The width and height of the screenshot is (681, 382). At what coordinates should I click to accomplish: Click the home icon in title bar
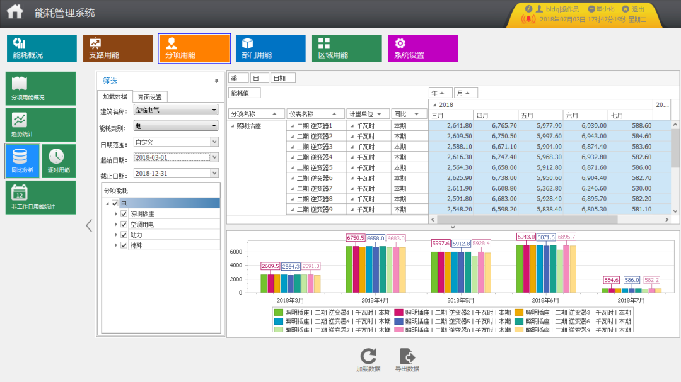14,12
